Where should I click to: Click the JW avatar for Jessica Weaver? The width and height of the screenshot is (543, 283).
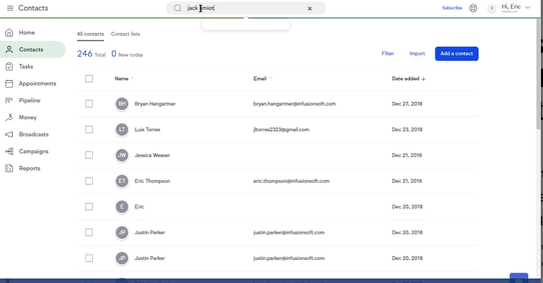pos(122,155)
